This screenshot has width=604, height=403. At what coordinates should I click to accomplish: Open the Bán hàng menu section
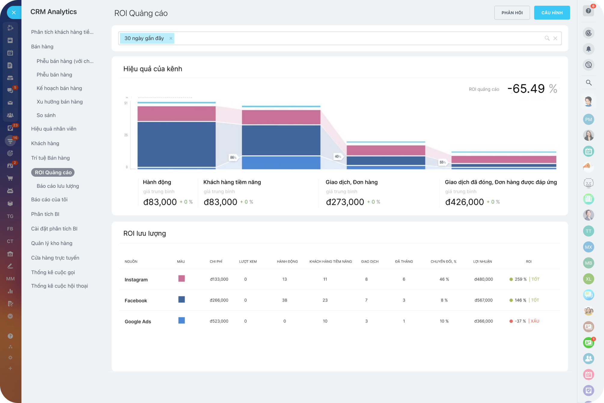42,47
